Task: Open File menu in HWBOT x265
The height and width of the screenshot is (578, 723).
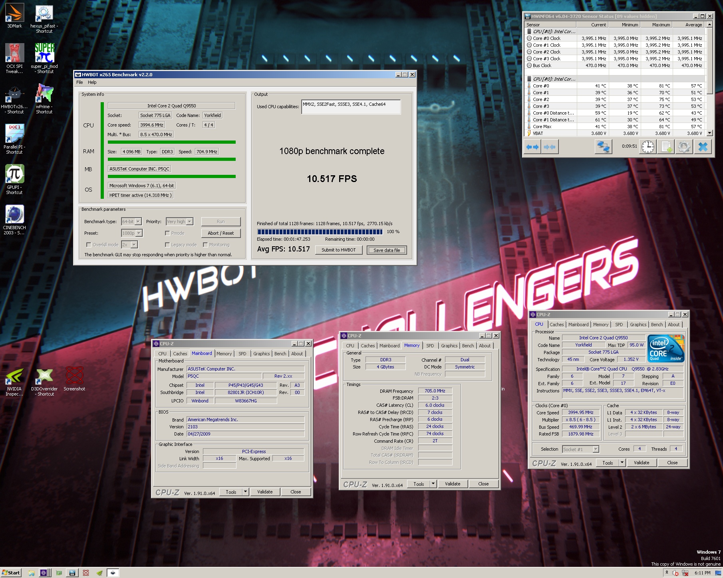Action: [79, 82]
